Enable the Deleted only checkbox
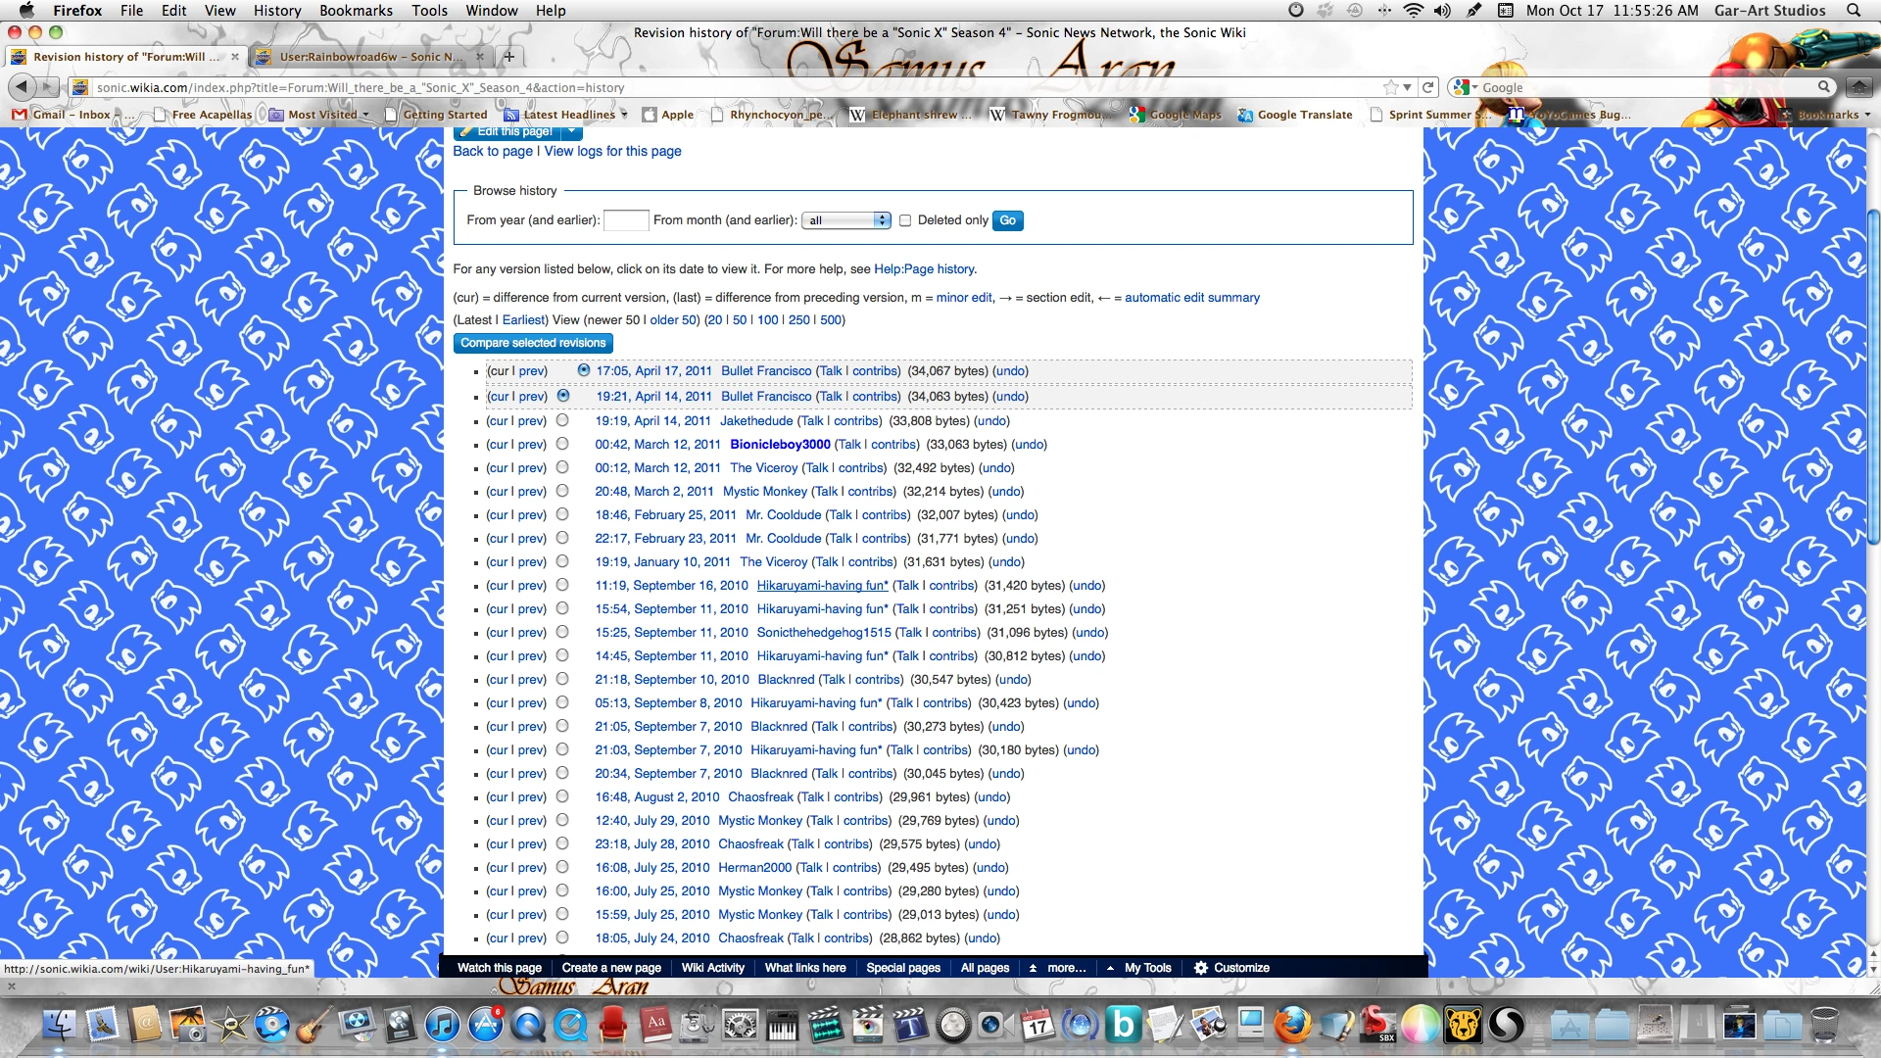This screenshot has width=1881, height=1058. point(905,220)
